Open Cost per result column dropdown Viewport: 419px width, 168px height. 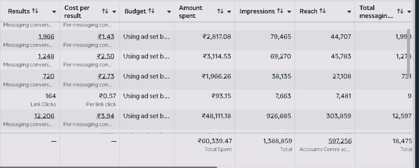pos(114,12)
